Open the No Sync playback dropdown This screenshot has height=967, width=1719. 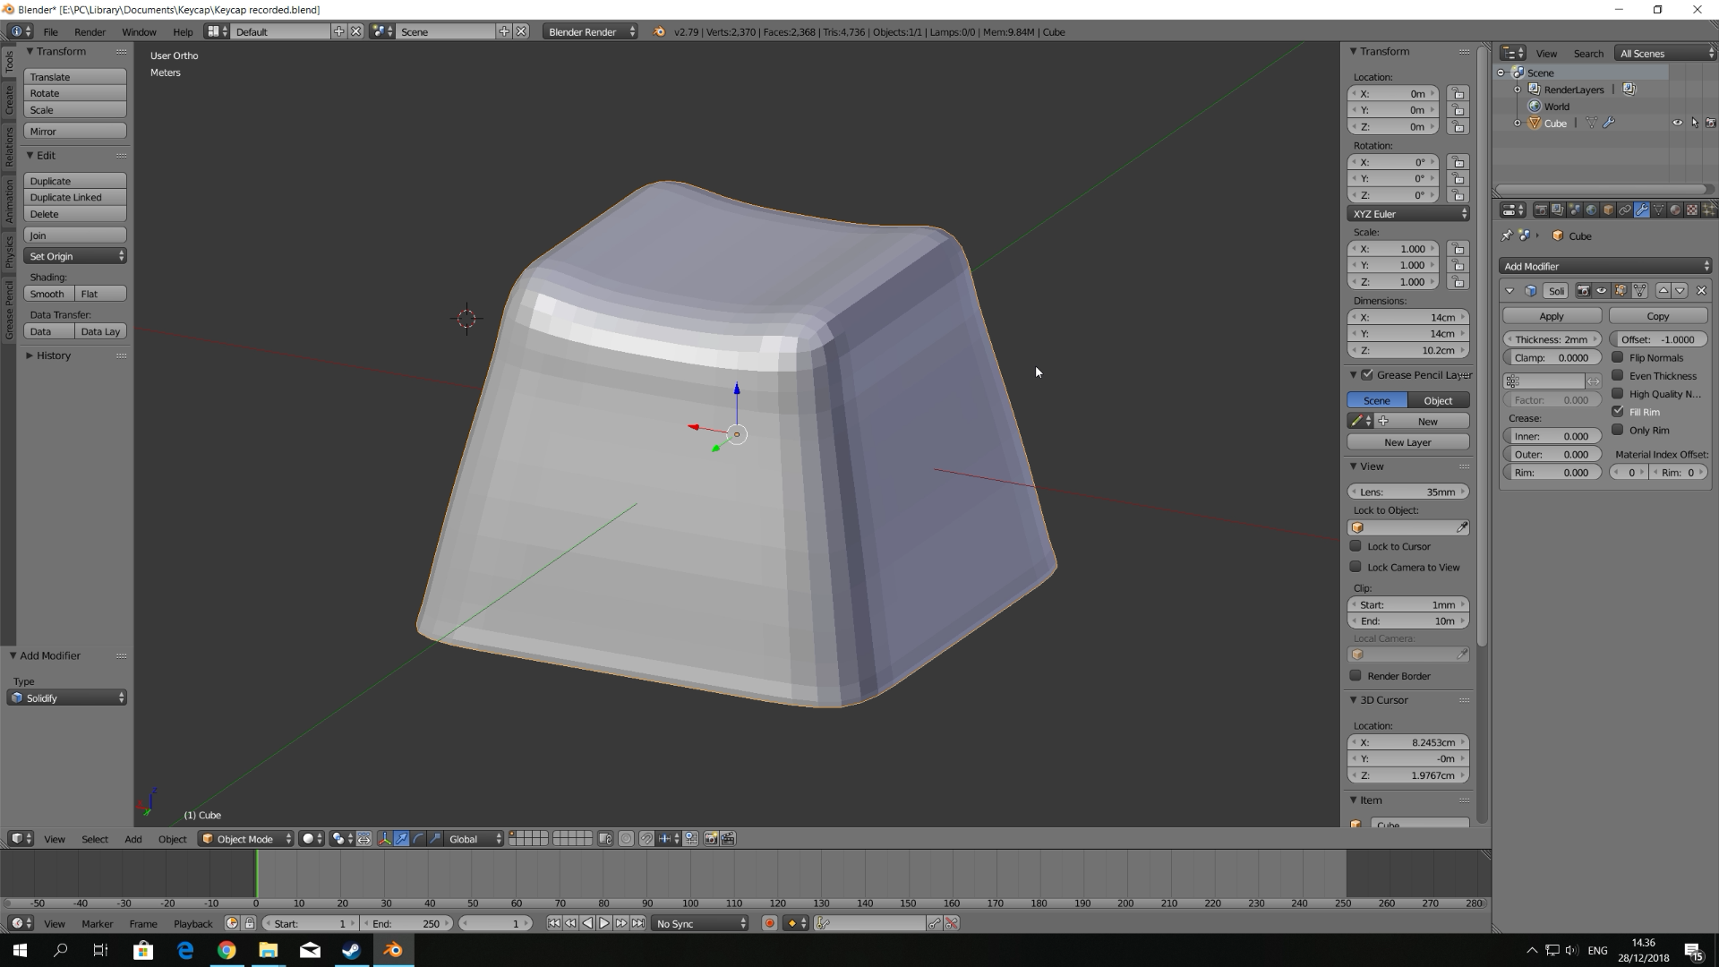click(700, 923)
